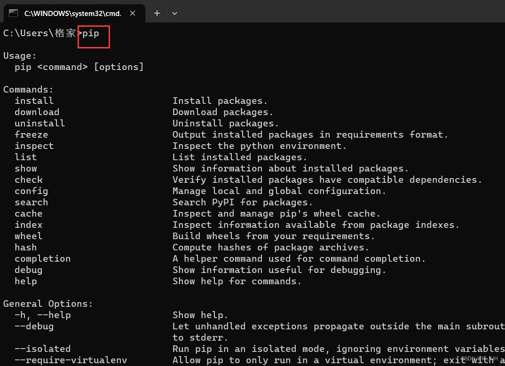
Task: Click 'Verify installed packages have compatible dependencies.'
Action: (327, 180)
